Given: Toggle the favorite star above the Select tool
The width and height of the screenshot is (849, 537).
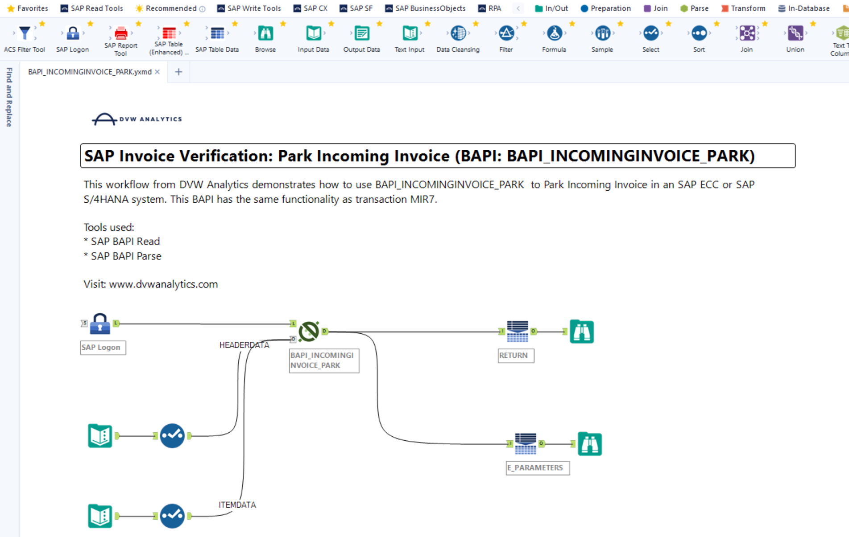Looking at the screenshot, I should [668, 24].
